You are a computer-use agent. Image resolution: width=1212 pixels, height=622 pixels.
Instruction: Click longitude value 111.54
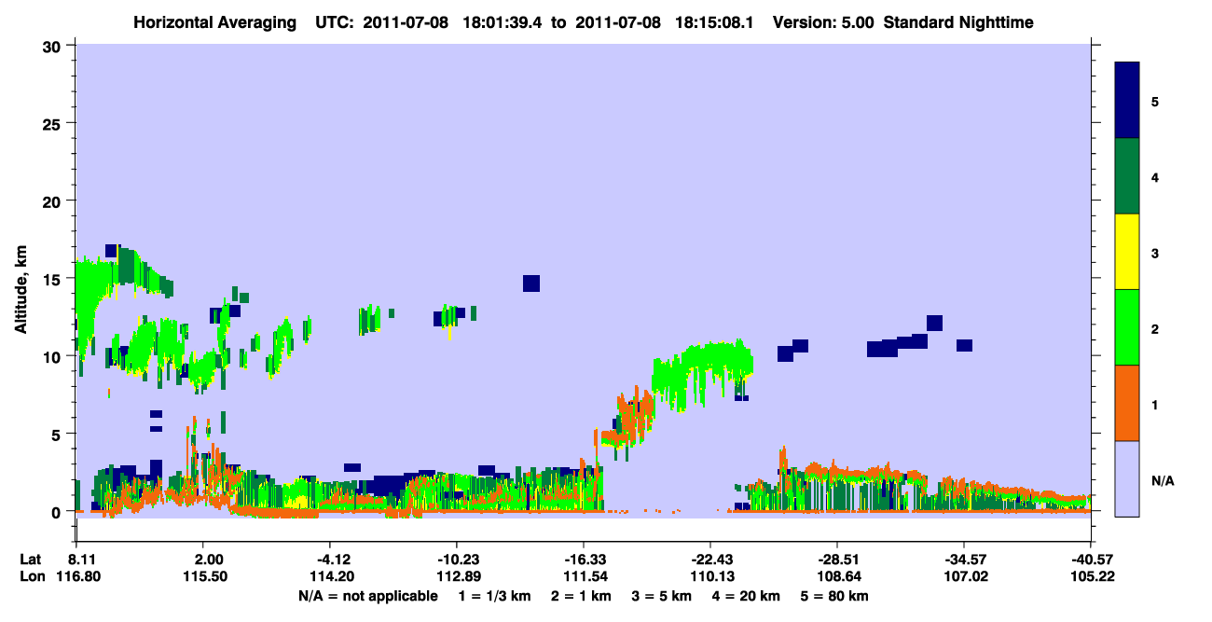(x=584, y=577)
